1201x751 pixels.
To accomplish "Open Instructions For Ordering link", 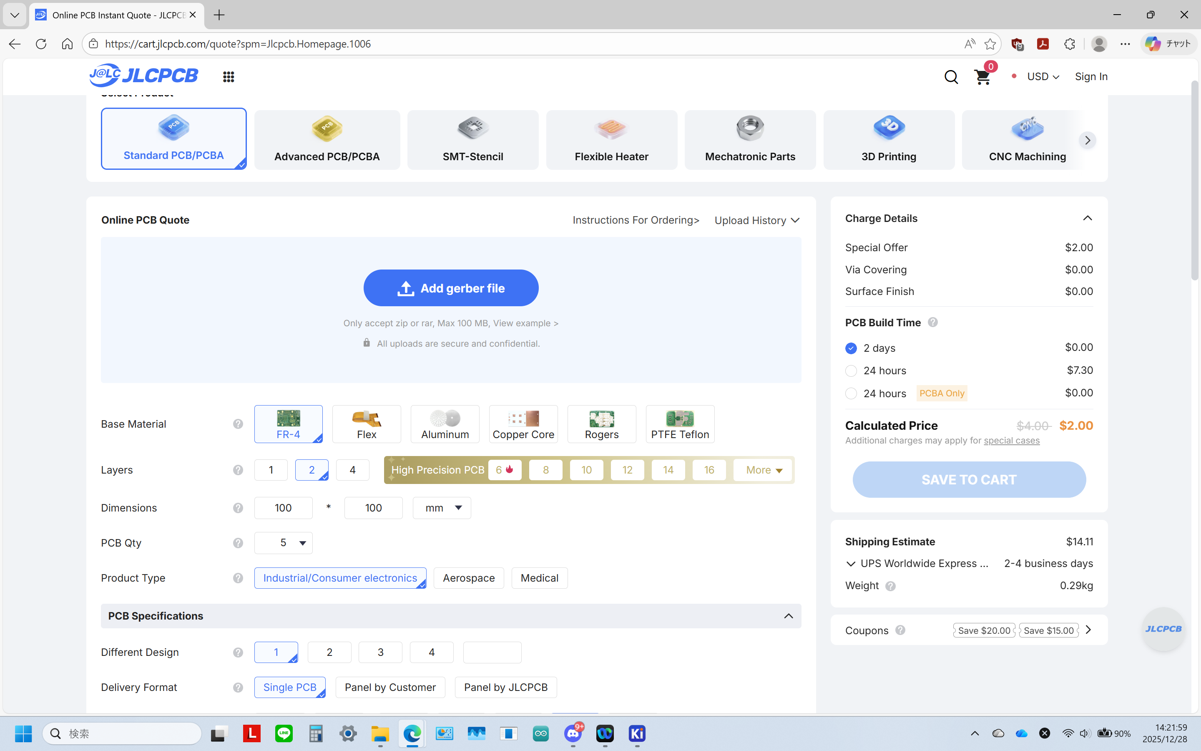I will coord(636,220).
